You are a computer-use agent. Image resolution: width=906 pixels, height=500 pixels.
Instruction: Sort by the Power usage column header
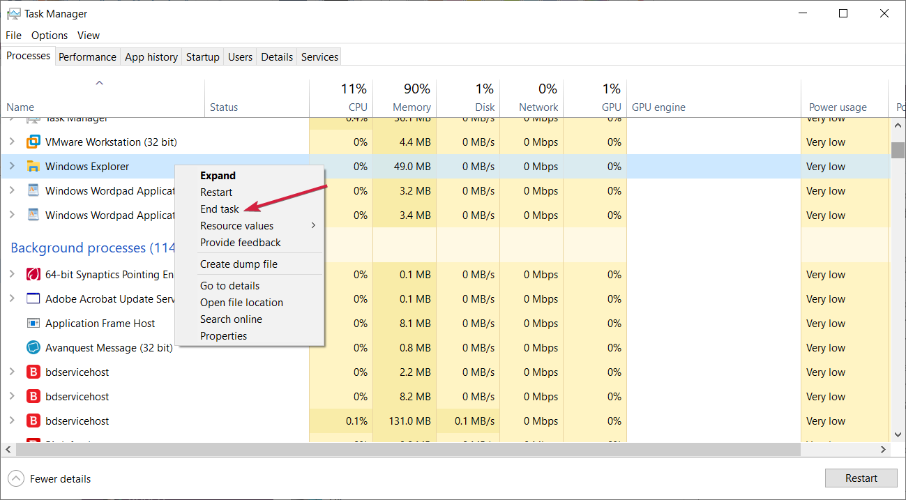844,98
